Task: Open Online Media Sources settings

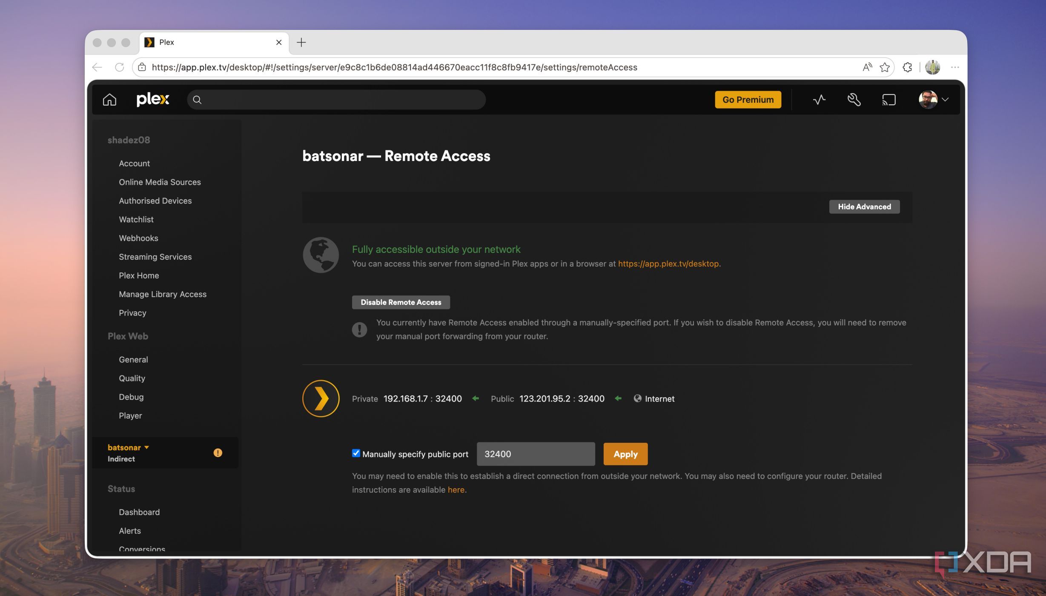Action: tap(160, 182)
